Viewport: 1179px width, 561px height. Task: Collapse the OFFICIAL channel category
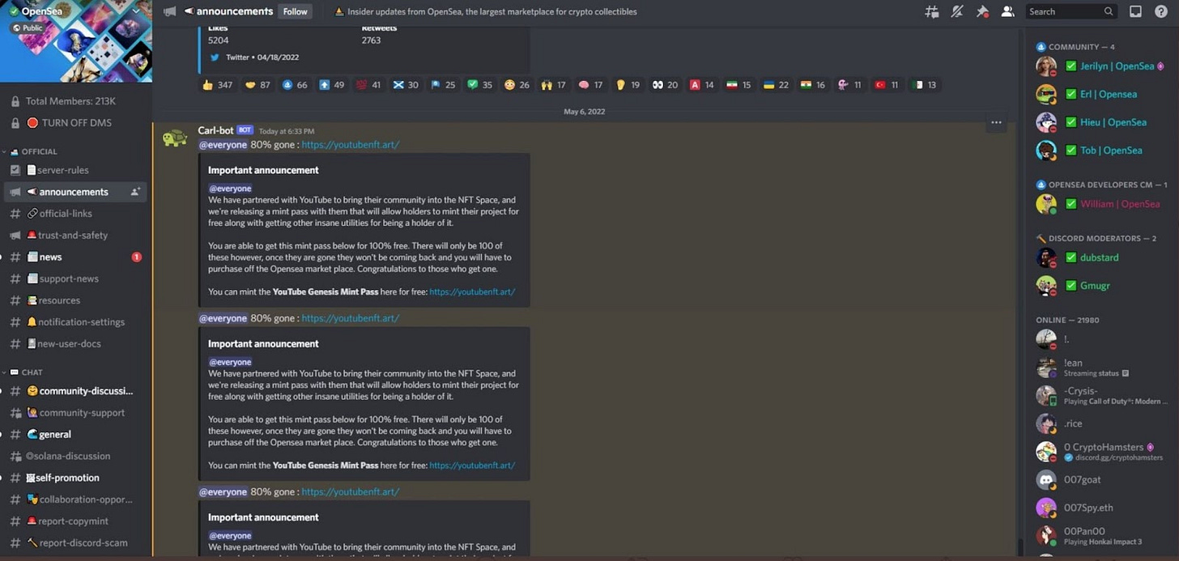(x=34, y=151)
